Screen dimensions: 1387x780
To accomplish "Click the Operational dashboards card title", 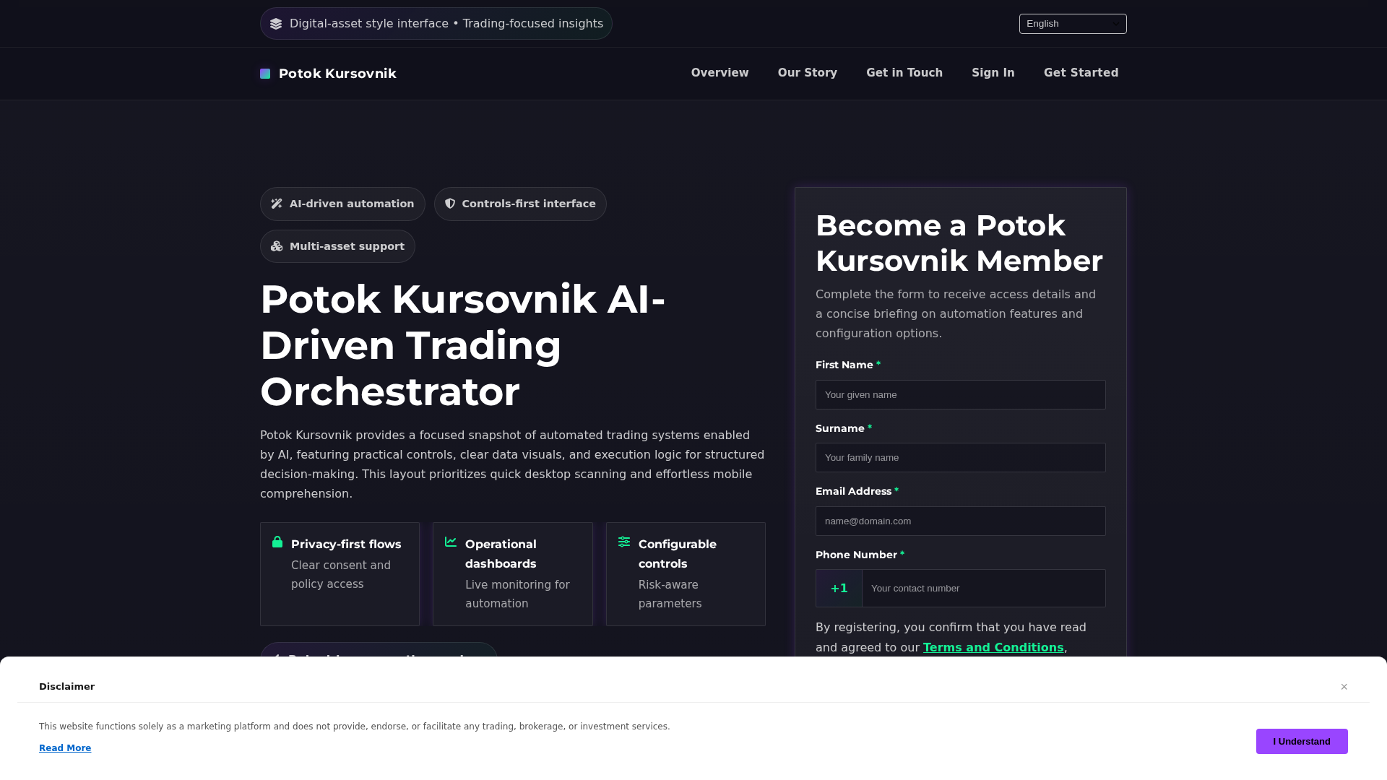I will 501,554.
